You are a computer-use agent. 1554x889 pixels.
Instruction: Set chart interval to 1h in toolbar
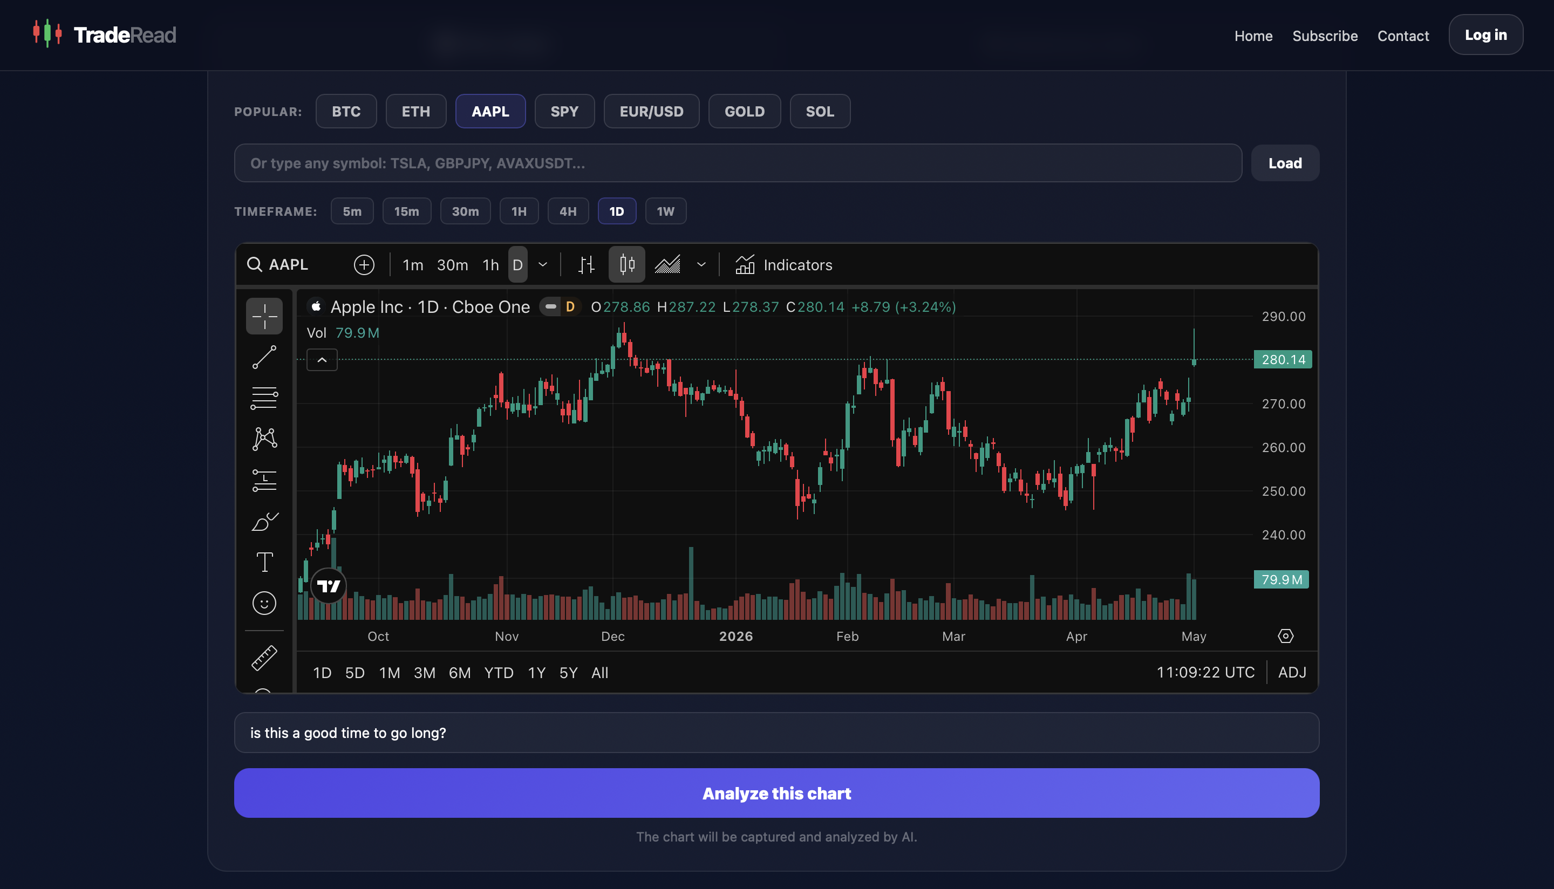491,264
